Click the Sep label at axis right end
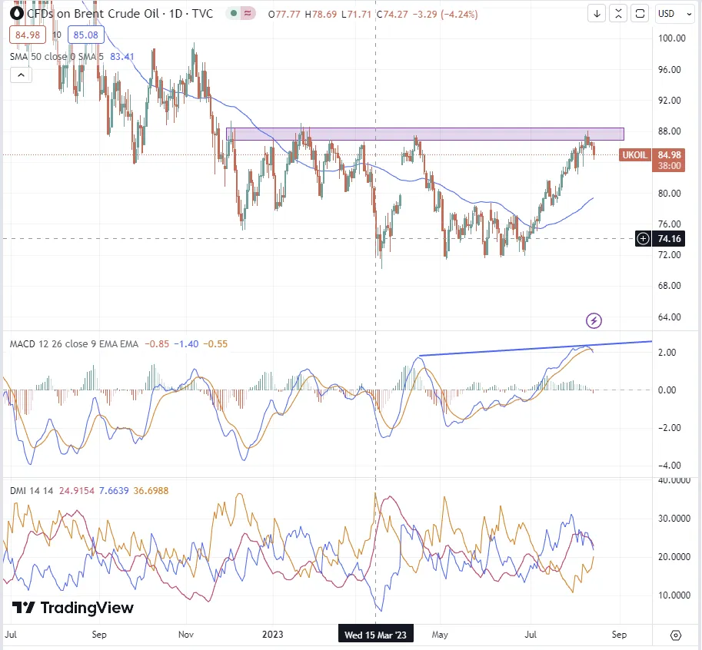Screen dimensions: 702x650 tap(619, 635)
